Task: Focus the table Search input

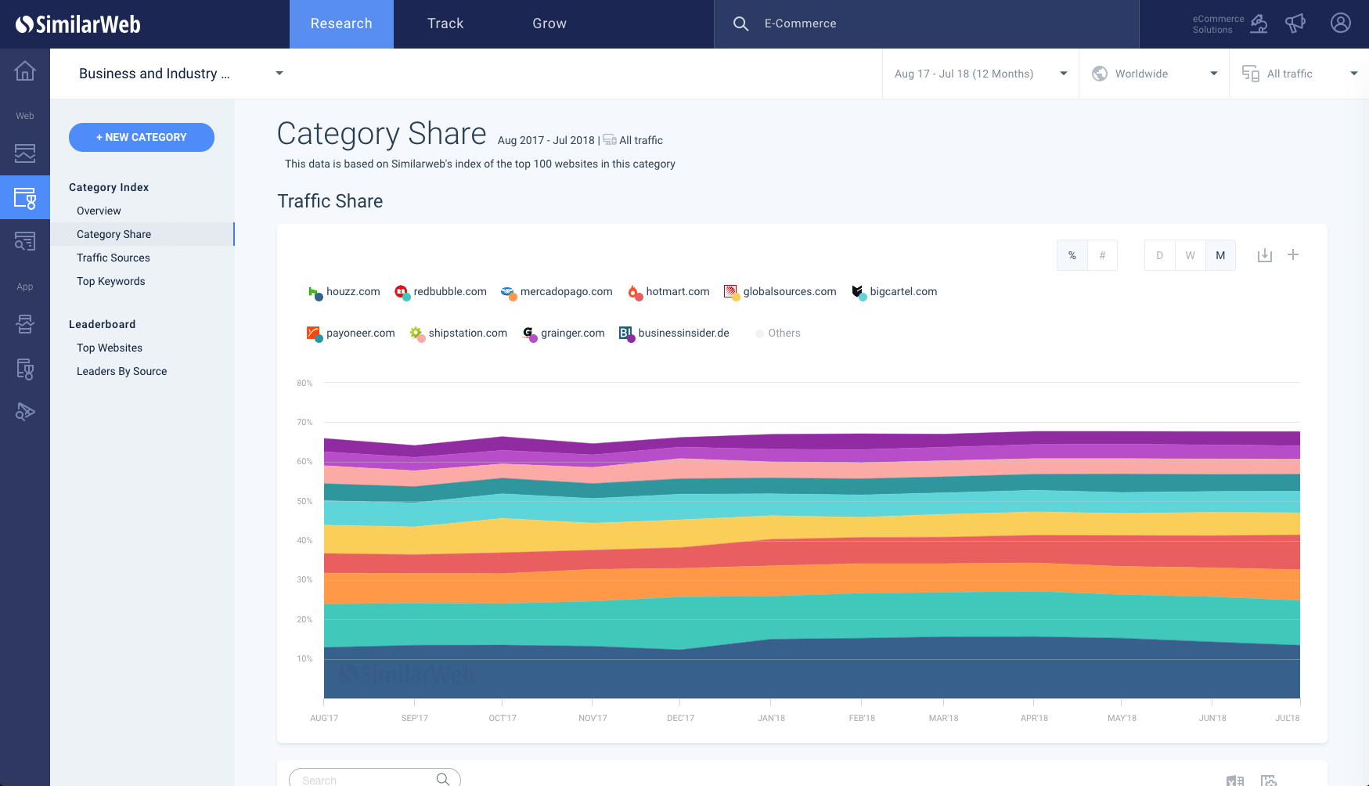Action: coord(375,779)
